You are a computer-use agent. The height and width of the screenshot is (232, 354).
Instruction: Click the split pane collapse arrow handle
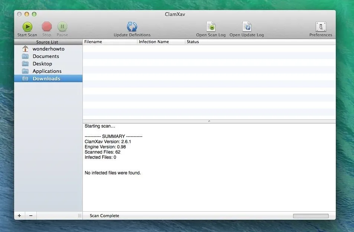click(x=209, y=121)
